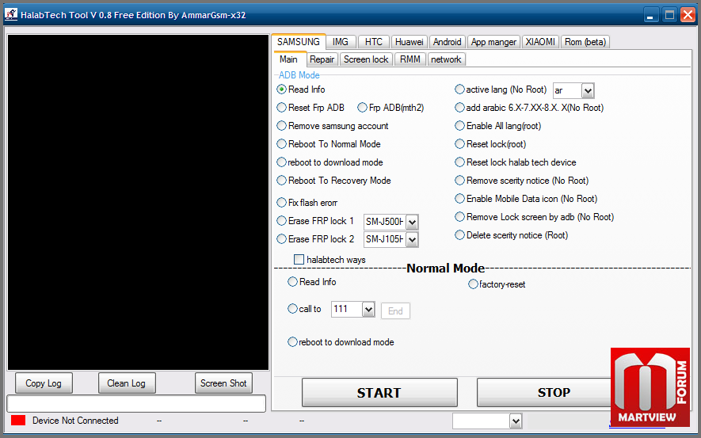Open the network sub-tab
701x438 pixels.
click(446, 59)
